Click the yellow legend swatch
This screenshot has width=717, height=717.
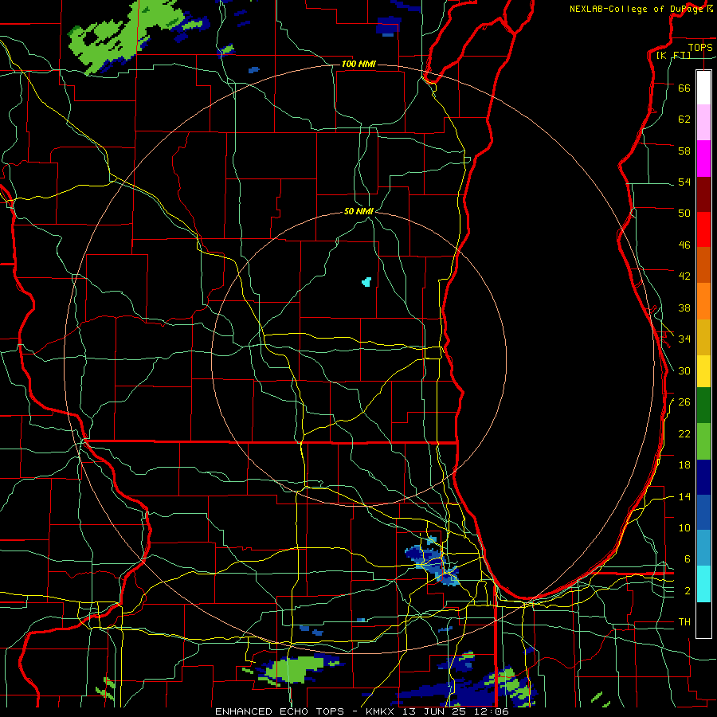click(703, 370)
